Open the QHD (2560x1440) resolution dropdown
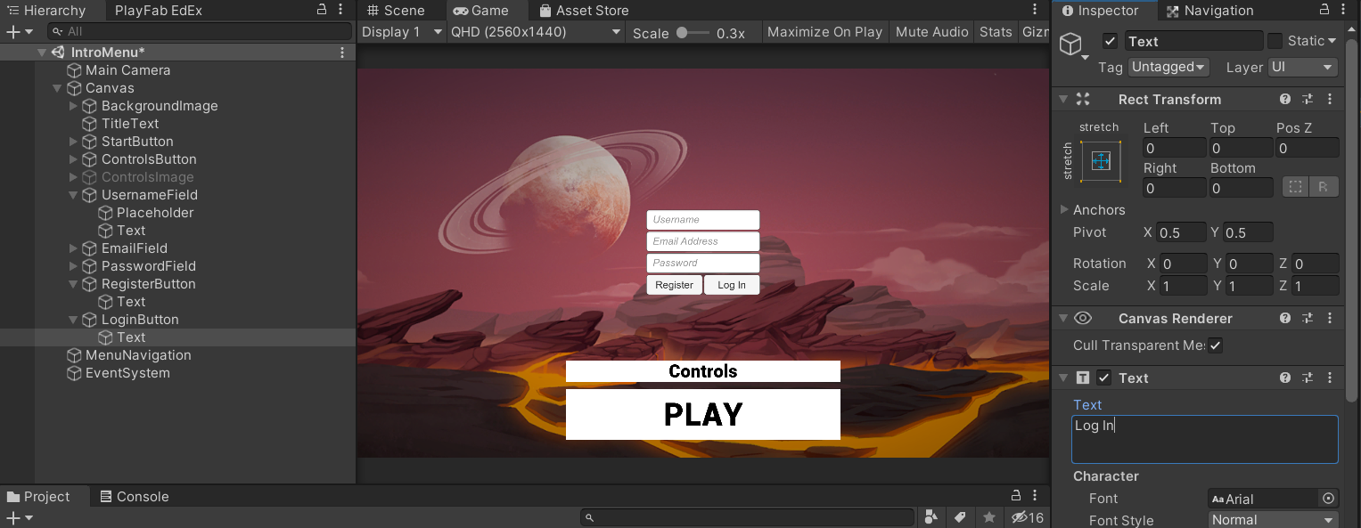The height and width of the screenshot is (528, 1361). 536,32
